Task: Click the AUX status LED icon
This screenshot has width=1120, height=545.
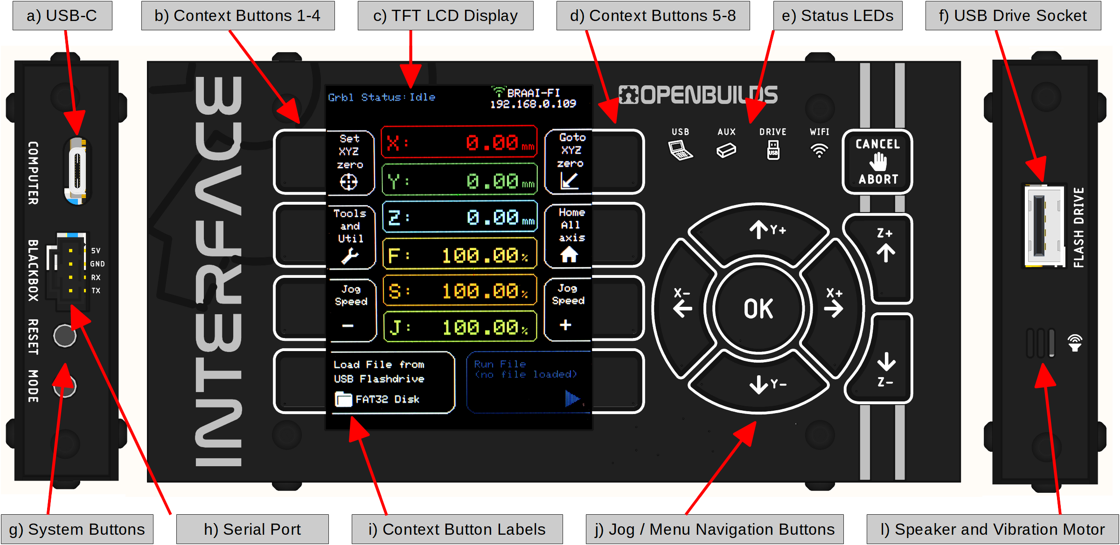Action: [726, 150]
